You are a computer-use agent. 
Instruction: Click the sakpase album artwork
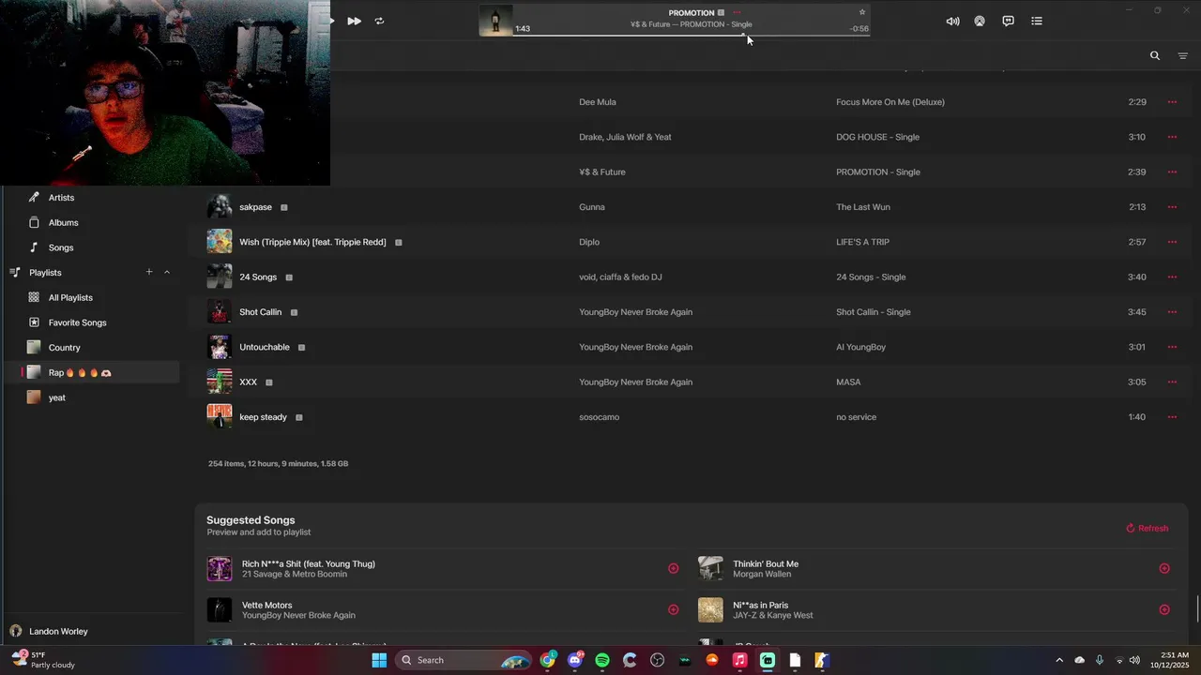(220, 206)
